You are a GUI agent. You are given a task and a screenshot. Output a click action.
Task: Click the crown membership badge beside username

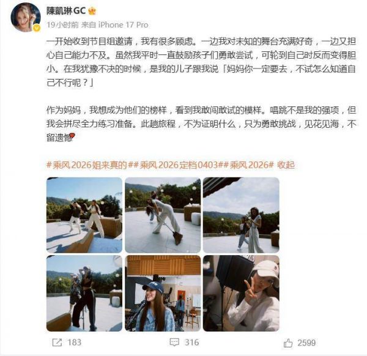point(92,11)
